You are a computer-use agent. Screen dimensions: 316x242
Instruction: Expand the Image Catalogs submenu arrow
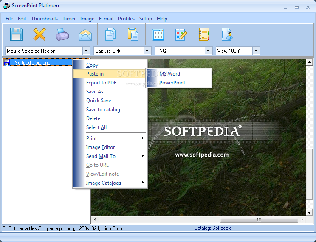coord(142,183)
